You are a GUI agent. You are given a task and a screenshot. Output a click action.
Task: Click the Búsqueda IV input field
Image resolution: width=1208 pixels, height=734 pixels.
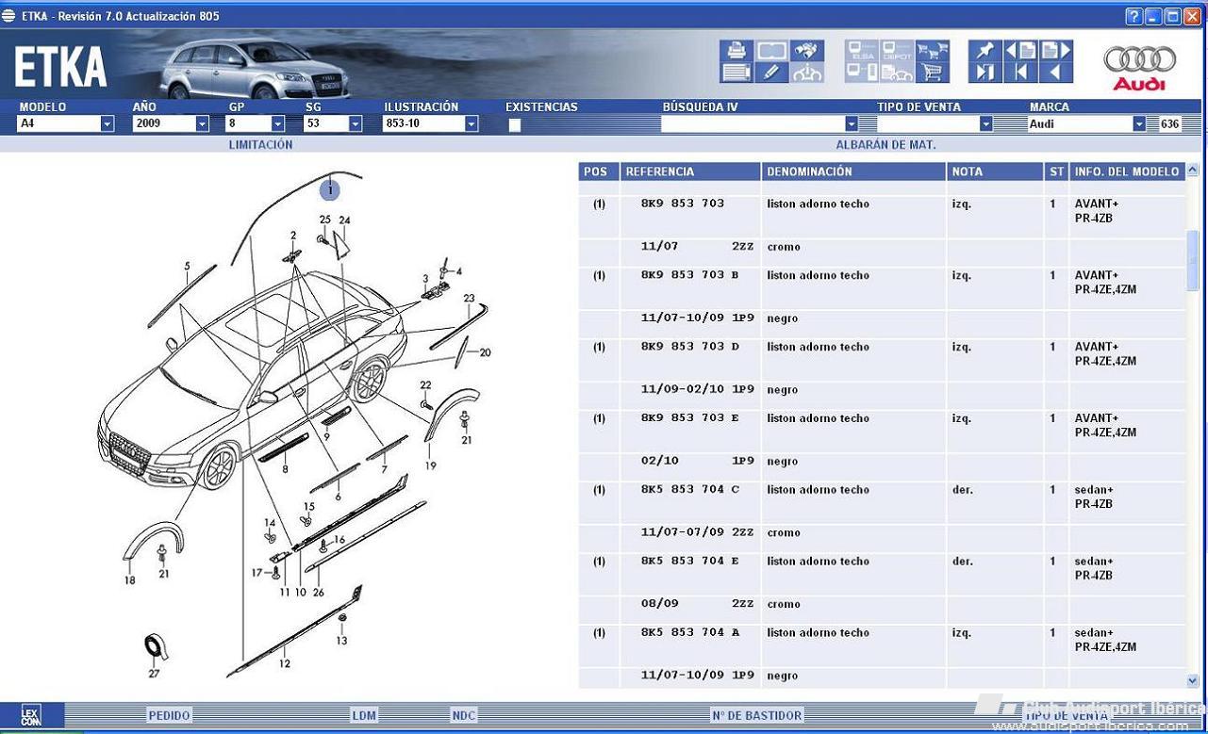coord(753,123)
